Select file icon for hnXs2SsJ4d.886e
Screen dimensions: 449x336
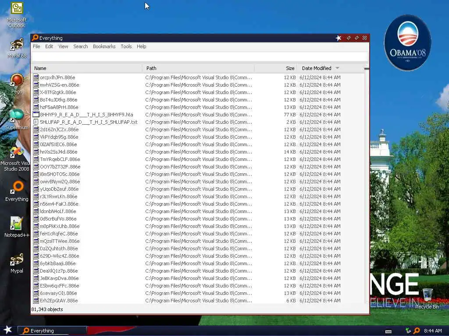[x=36, y=151]
